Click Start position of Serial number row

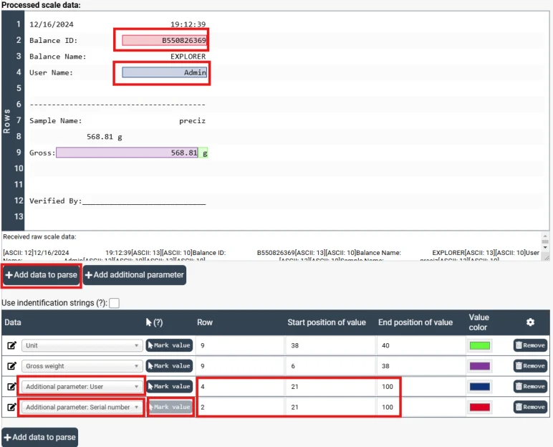(330, 407)
